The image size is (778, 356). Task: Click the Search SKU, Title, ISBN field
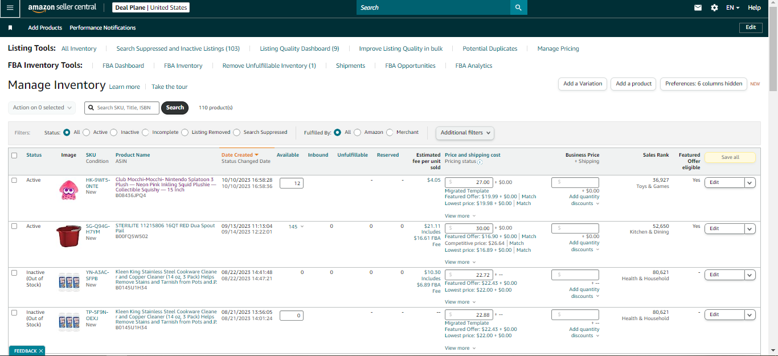tap(122, 108)
